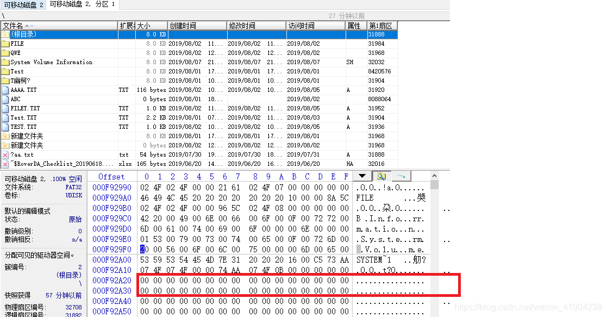
Task: Click offset 000F92A20 in the hex view
Action: 112,281
